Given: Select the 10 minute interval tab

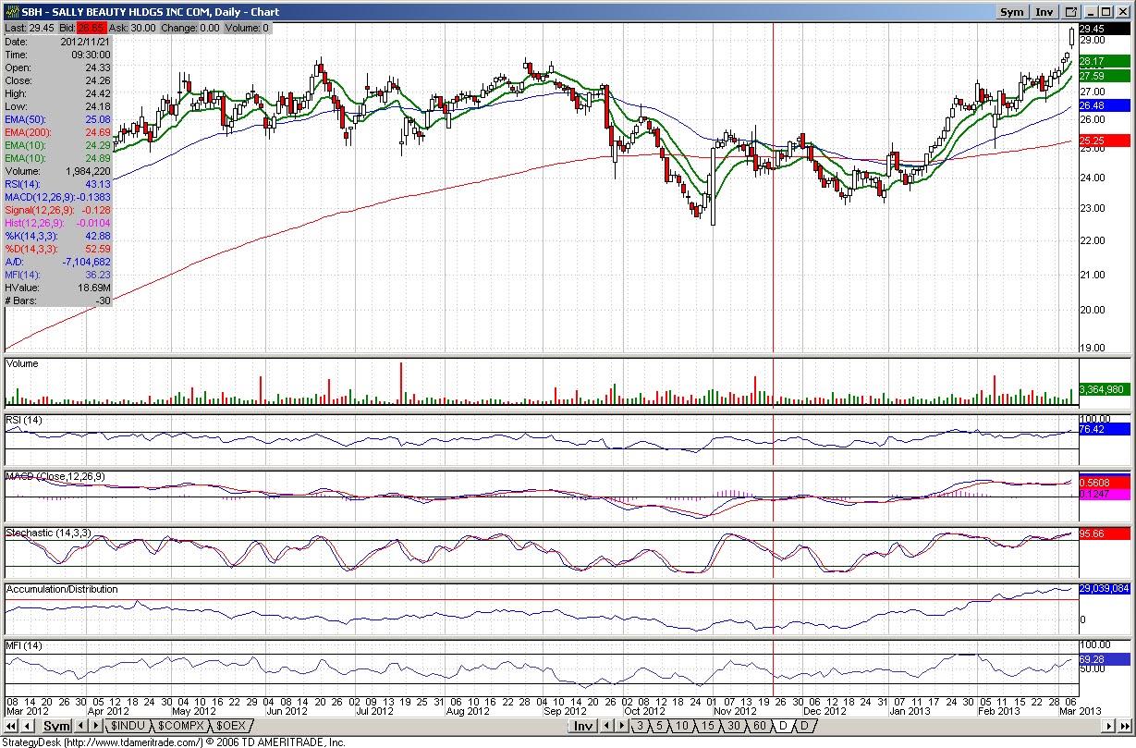Looking at the screenshot, I should (682, 726).
